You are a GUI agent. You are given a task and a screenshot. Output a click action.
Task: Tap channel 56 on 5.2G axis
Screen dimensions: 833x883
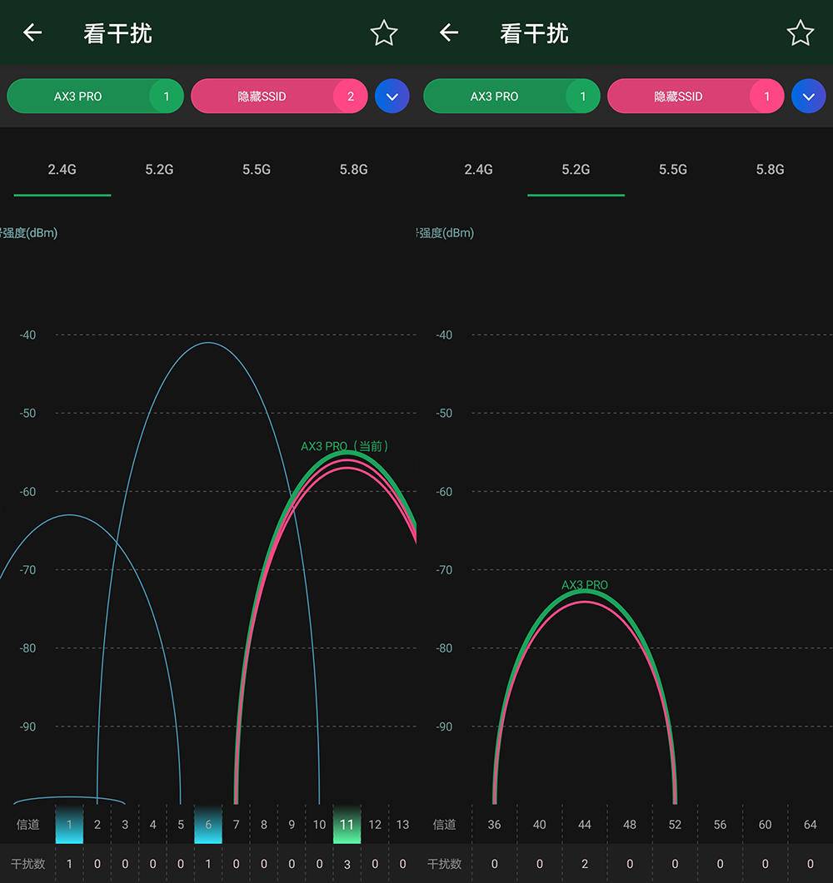click(720, 825)
